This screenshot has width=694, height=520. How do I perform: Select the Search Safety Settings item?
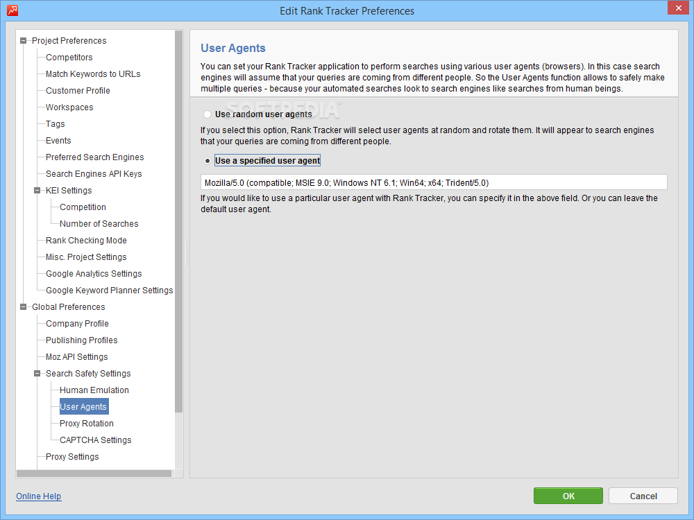point(88,374)
